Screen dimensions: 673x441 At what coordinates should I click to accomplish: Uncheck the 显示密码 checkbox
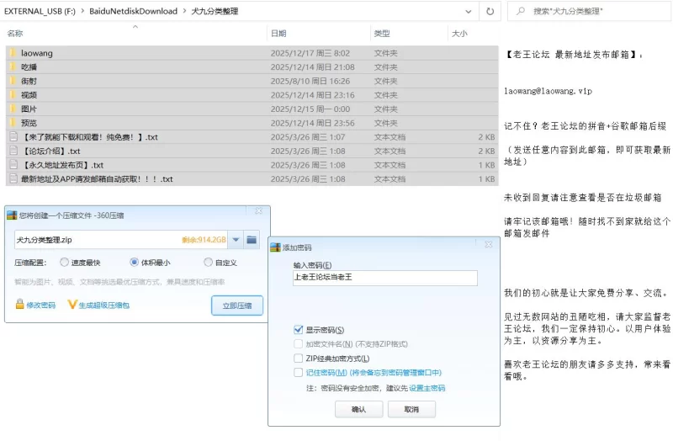(x=298, y=329)
